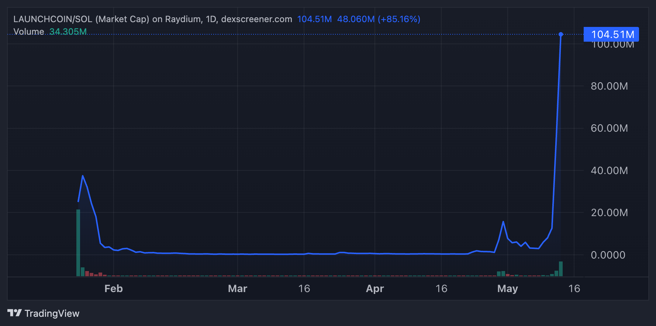The height and width of the screenshot is (326, 656).
Task: Open the TradingView text link
Action: 52,313
